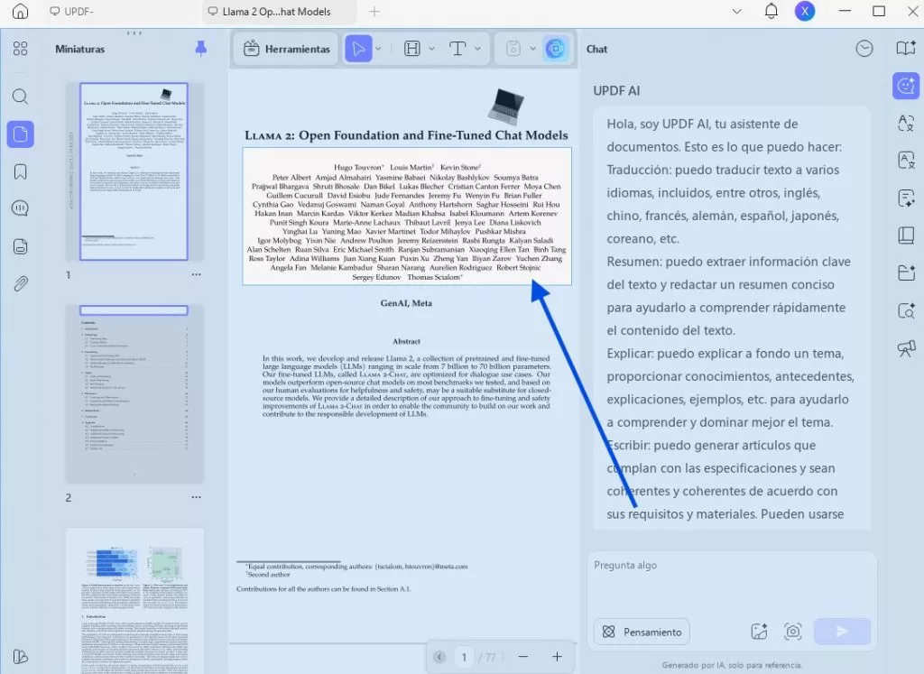This screenshot has height=674, width=924.
Task: Select the cursor selection tool
Action: pos(358,49)
